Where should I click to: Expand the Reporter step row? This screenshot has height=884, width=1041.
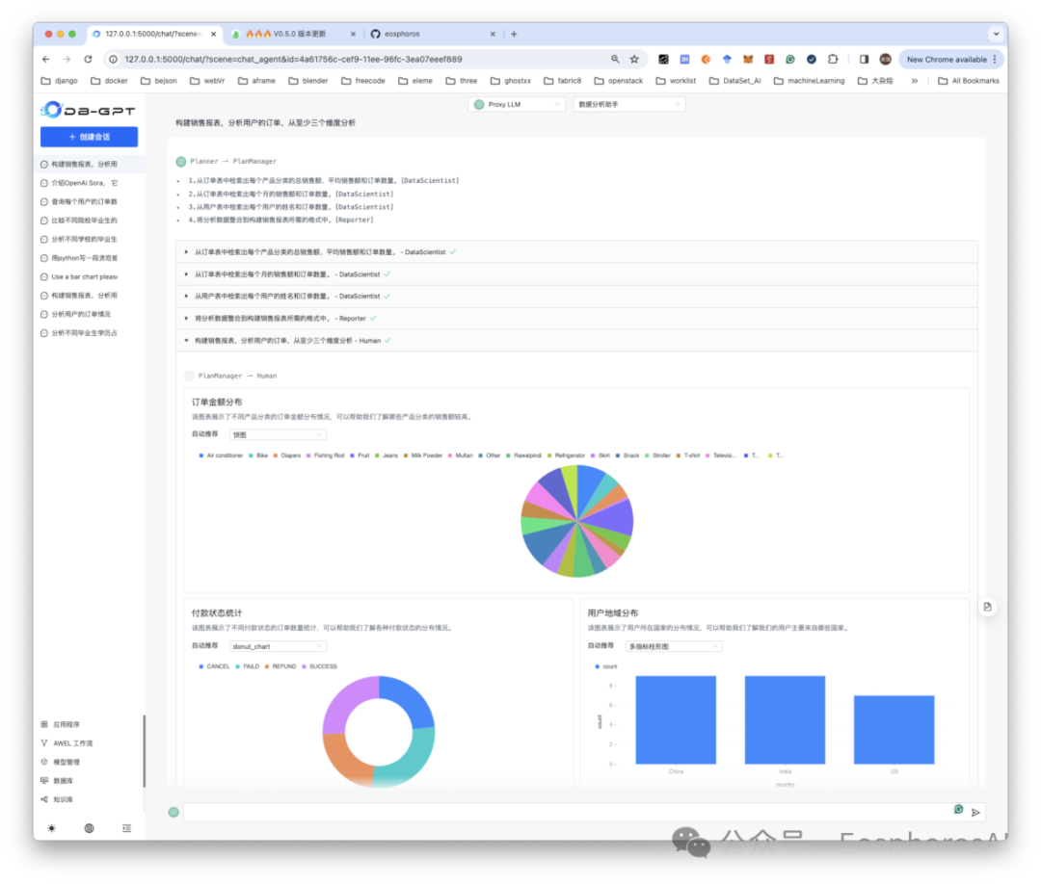576,319
